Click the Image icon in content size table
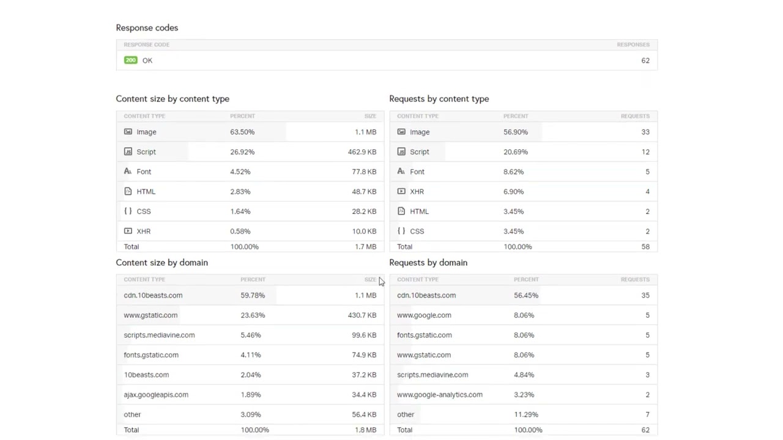Screen dimensions: 783x440 [x=128, y=132]
